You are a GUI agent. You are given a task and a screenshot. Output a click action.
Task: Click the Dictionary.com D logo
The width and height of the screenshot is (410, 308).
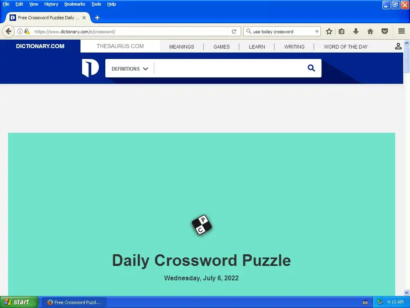point(90,68)
